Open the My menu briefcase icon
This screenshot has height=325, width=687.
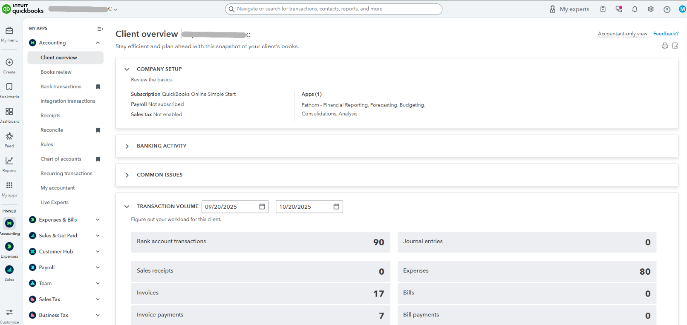coord(9,31)
